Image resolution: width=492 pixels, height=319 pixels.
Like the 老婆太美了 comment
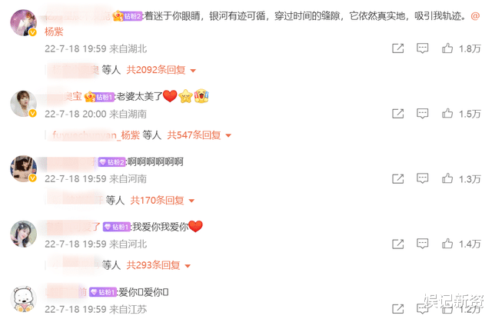[x=447, y=113]
